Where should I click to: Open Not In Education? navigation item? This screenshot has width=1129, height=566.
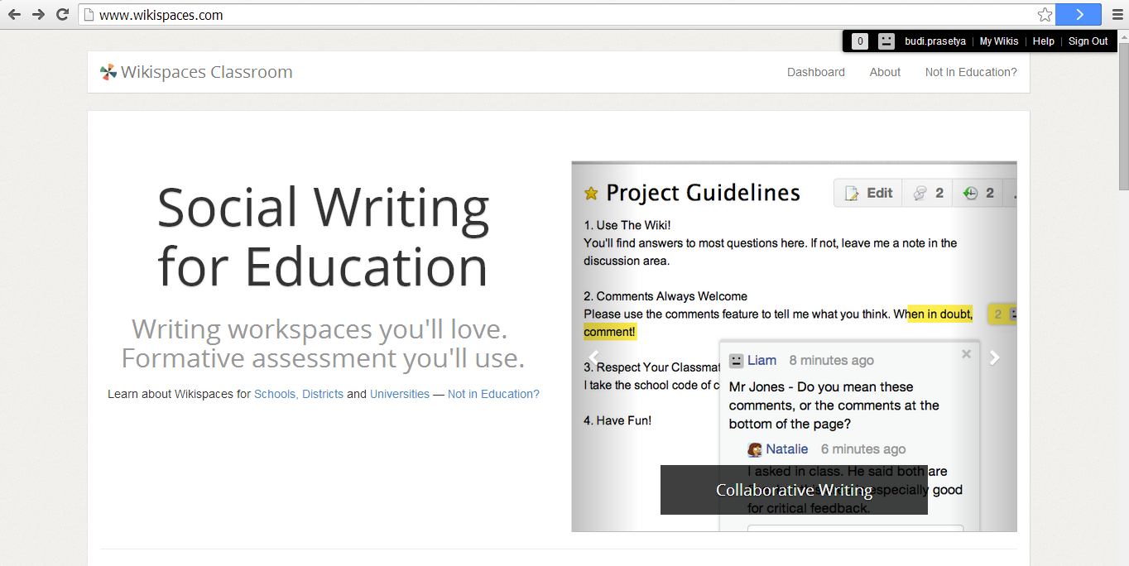pos(971,72)
